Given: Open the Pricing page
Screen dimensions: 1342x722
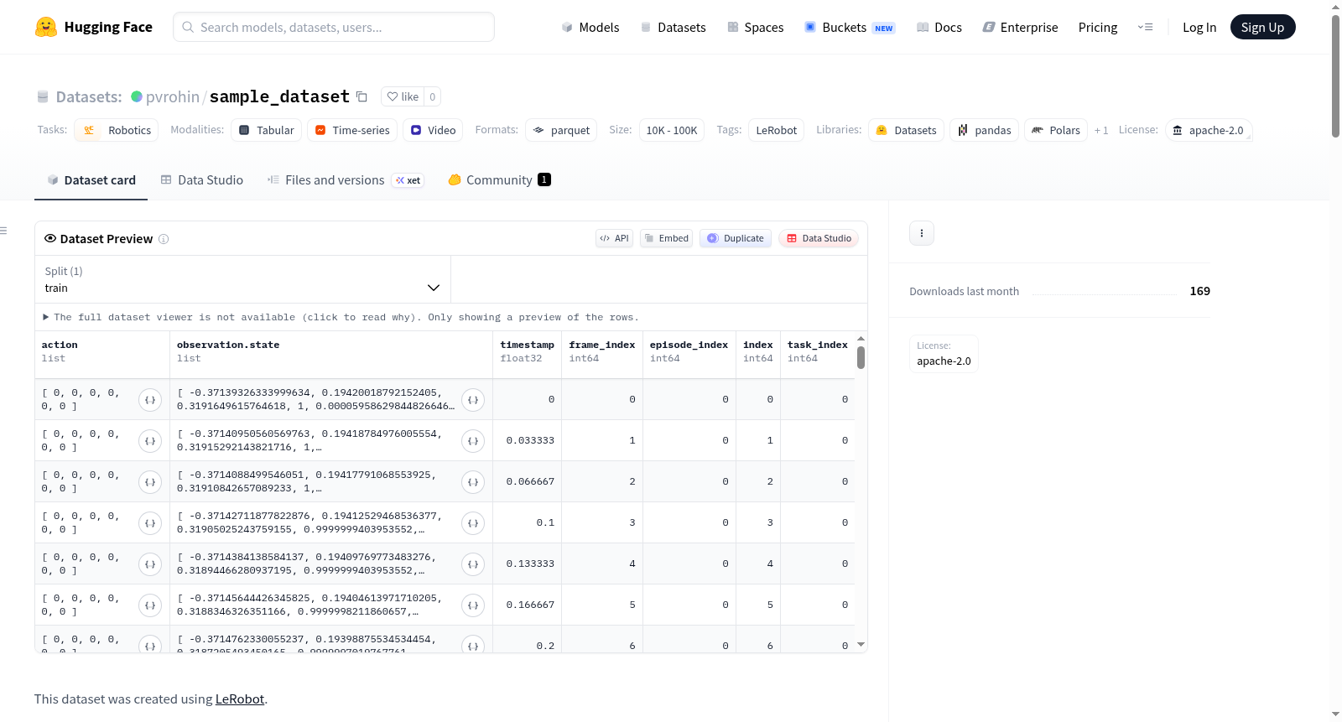Looking at the screenshot, I should click(1098, 27).
